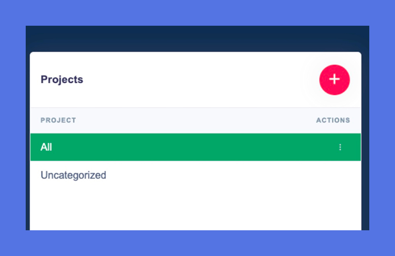The height and width of the screenshot is (256, 395).
Task: Tap the circular add-project button in the header
Action: tap(335, 80)
